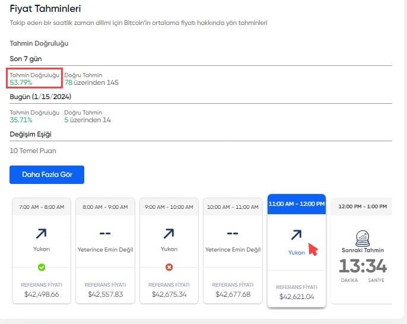Click the $42,621.04 reference price

point(296,296)
